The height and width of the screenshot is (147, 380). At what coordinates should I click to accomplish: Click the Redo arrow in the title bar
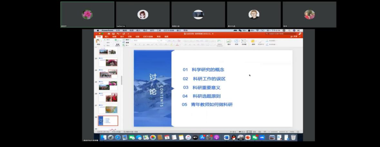[x=124, y=34]
